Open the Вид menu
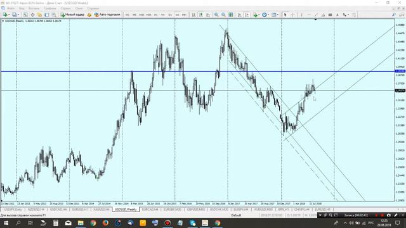 pos(22,8)
